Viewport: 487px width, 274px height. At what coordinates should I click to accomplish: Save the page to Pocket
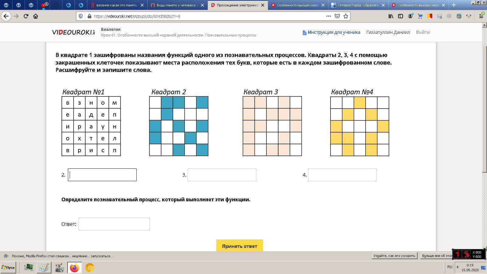coord(337,16)
